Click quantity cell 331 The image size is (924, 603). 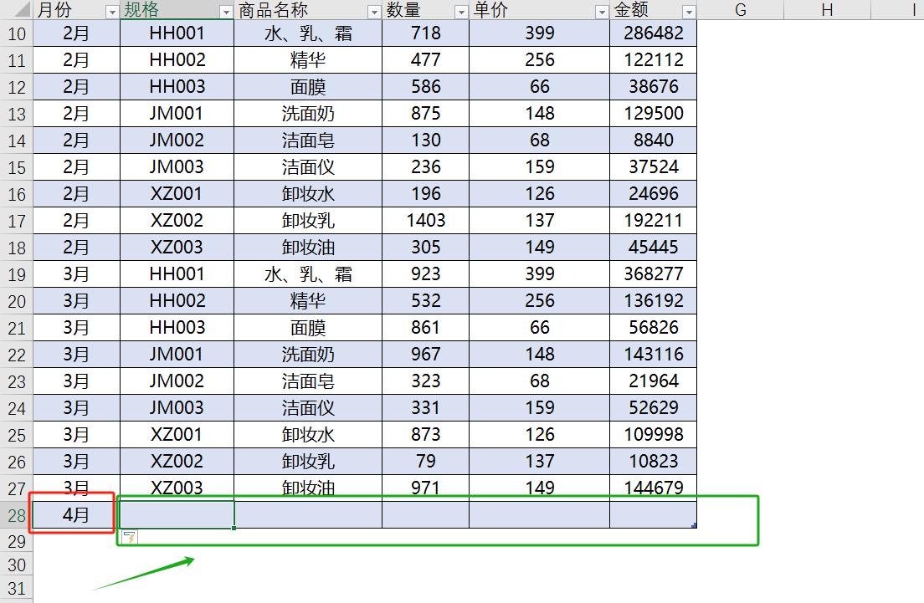coord(425,408)
